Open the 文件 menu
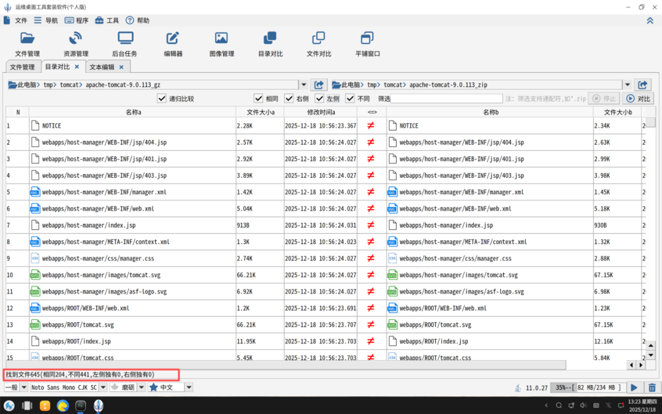This screenshot has height=414, width=662. tap(16, 20)
